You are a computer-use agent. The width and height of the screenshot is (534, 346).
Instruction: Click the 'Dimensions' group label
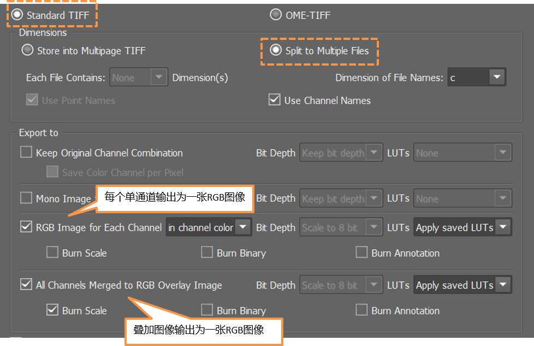point(43,32)
